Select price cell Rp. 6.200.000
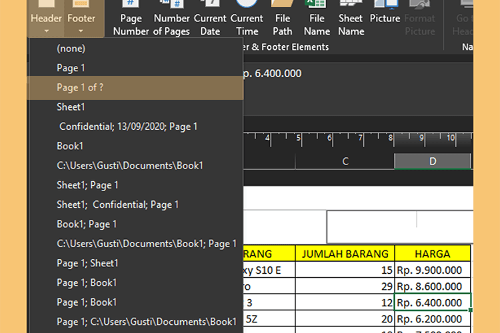 [x=433, y=318]
